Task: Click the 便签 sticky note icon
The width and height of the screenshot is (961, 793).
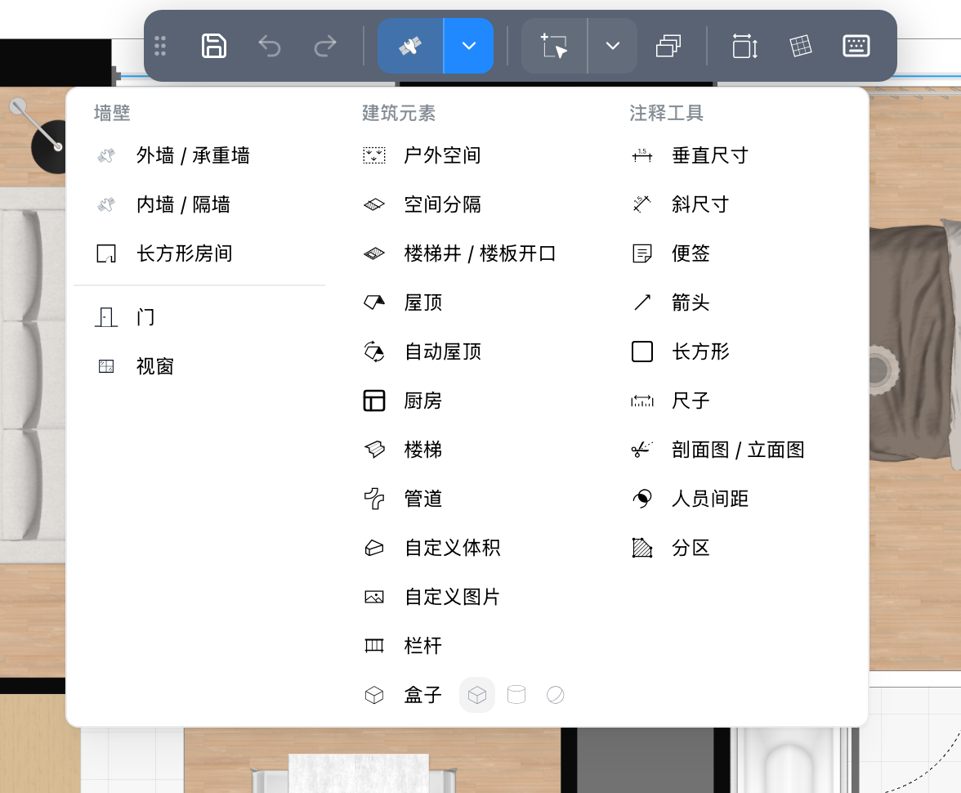Action: (x=641, y=253)
